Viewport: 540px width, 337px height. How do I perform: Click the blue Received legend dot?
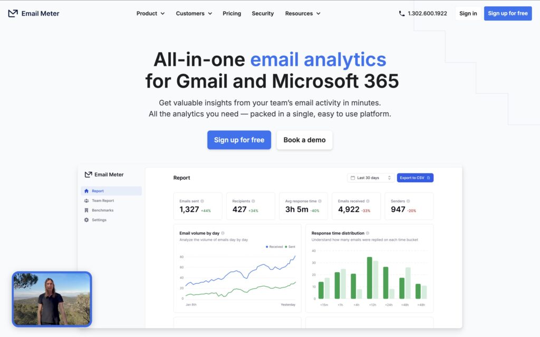(267, 247)
